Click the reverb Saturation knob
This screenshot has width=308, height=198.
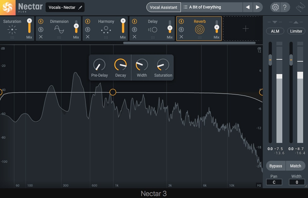[163, 65]
